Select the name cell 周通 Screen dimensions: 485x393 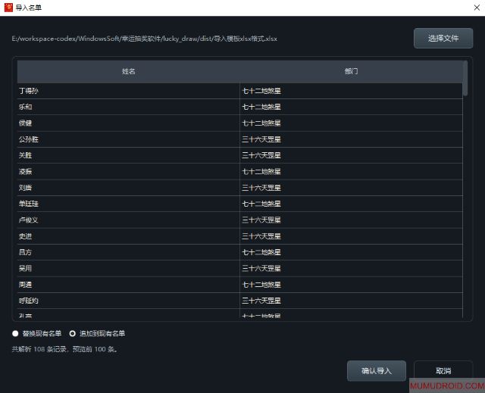click(x=128, y=285)
